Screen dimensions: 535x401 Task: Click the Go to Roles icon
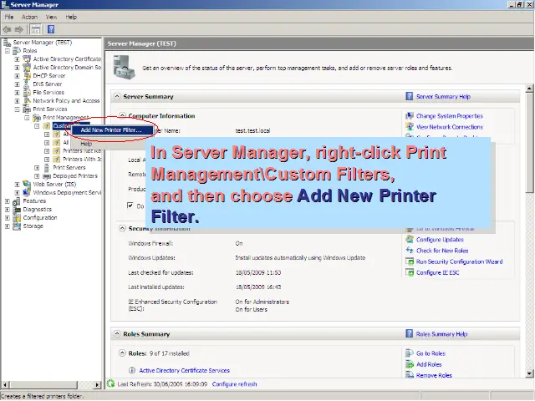pyautogui.click(x=410, y=353)
